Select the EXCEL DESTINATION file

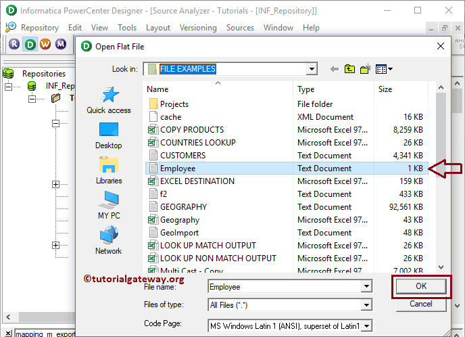[191, 181]
